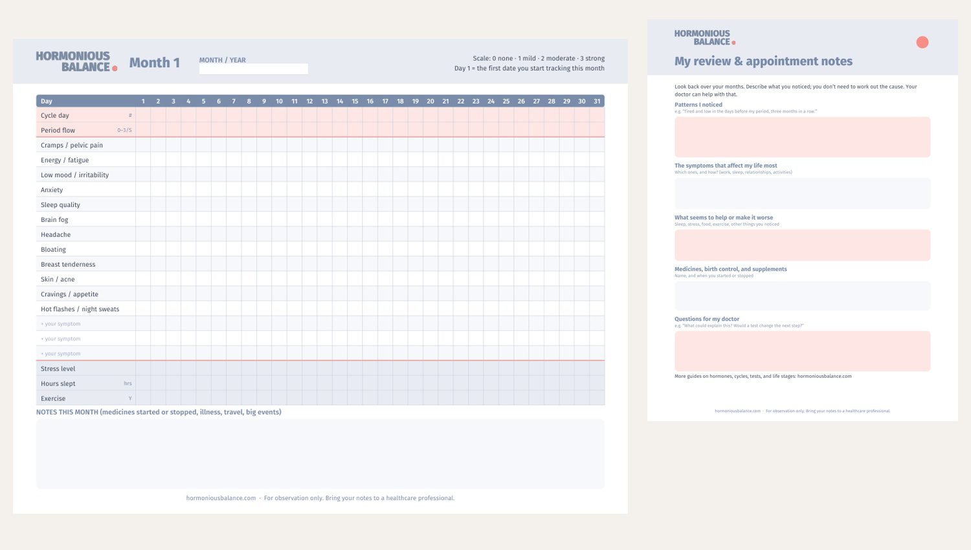The image size is (971, 550).
Task: Select the 'Brain fog' row label
Action: (x=54, y=219)
